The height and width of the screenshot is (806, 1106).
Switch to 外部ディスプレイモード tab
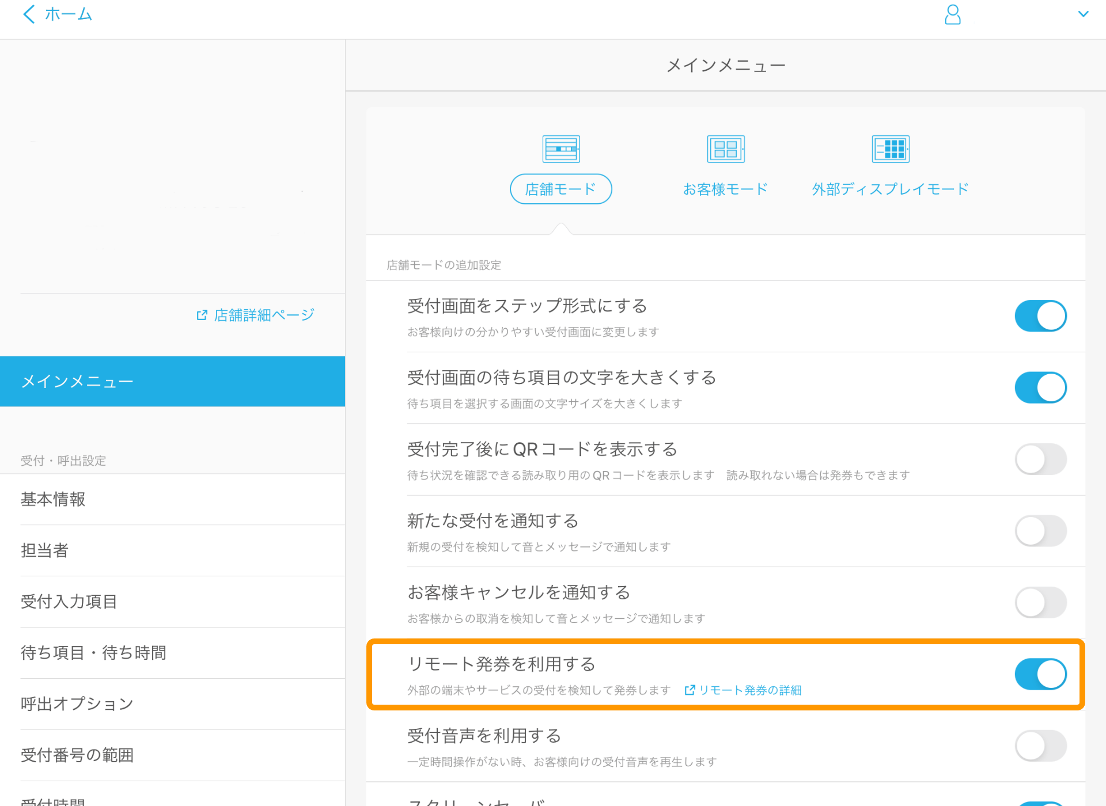pyautogui.click(x=891, y=189)
